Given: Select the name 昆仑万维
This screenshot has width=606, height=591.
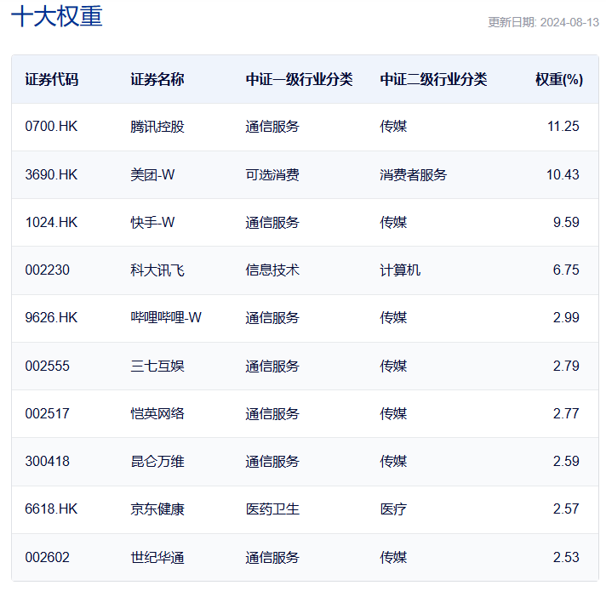Looking at the screenshot, I should click(157, 461).
